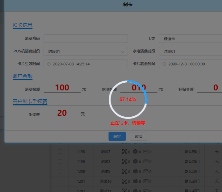Click the 确定 confirm button

tap(117, 136)
